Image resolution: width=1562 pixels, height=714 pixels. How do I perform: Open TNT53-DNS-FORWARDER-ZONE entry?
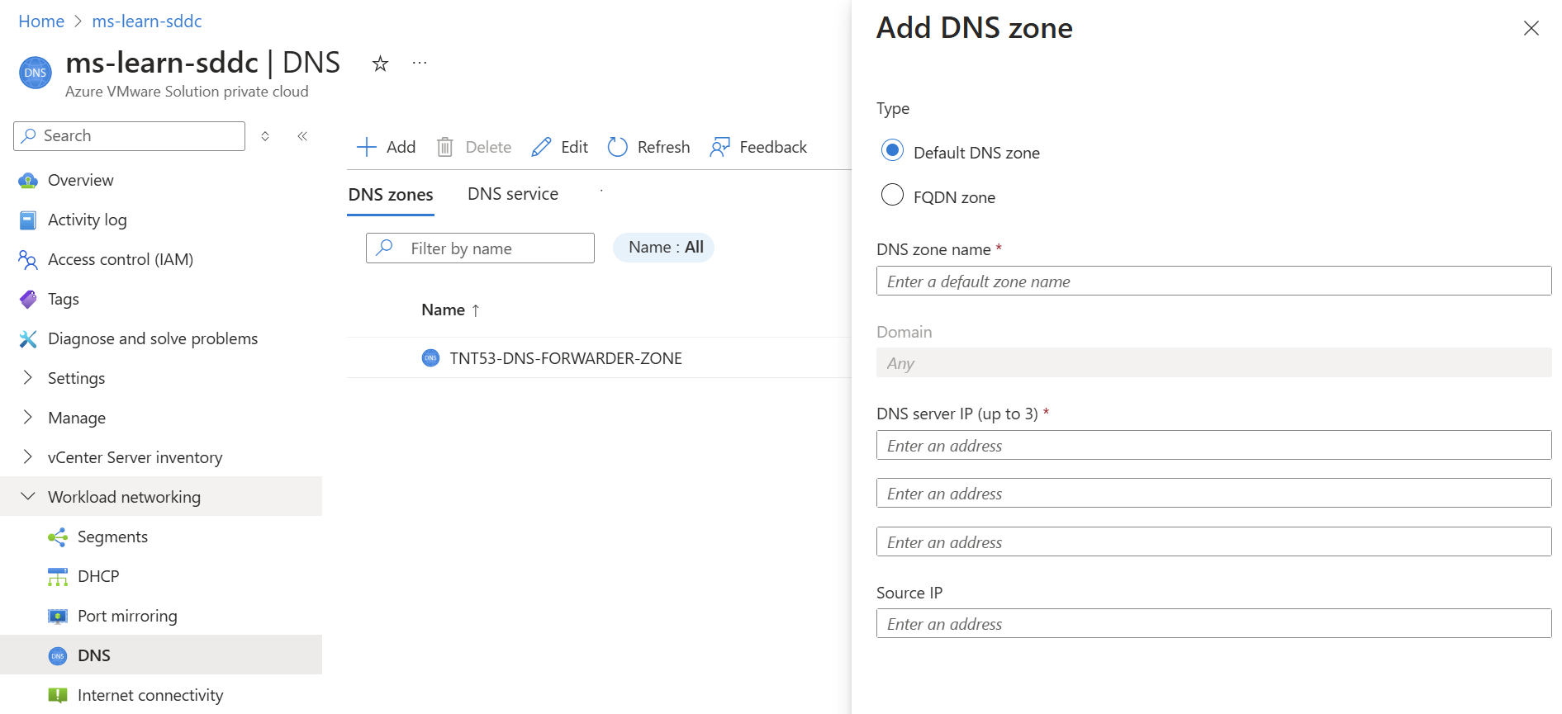(x=566, y=358)
